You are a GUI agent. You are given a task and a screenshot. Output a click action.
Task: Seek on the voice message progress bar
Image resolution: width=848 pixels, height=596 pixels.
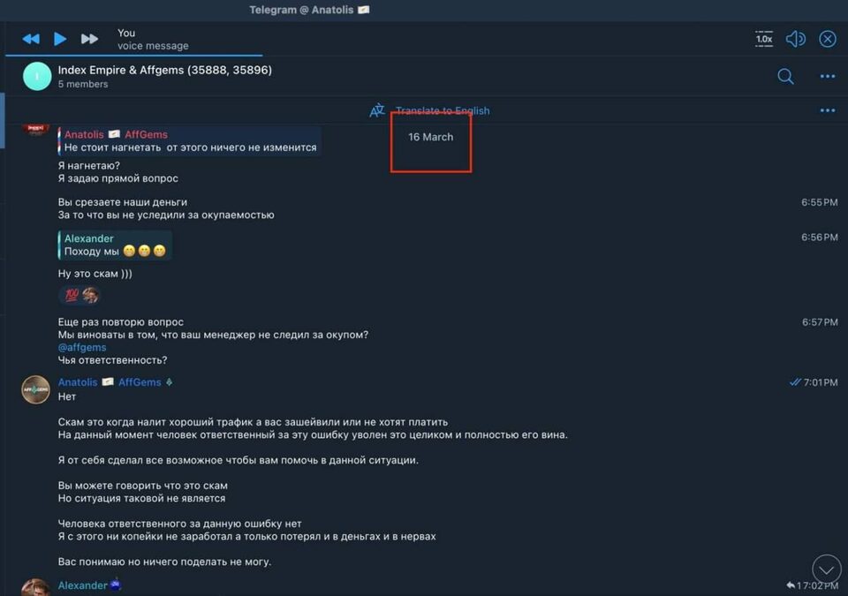[x=133, y=55]
